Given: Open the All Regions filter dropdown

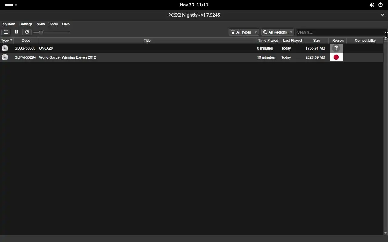Looking at the screenshot, I should click(278, 32).
